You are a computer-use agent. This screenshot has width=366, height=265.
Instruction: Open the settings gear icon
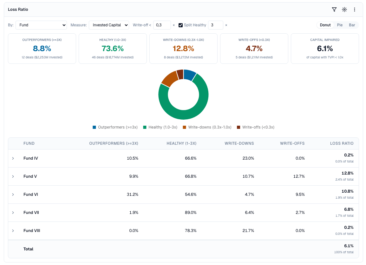click(x=344, y=10)
